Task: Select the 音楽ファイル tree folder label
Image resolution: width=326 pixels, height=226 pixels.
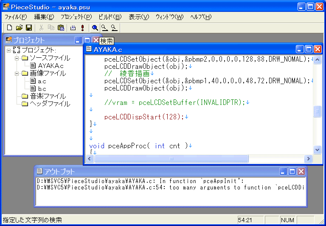Action: point(48,96)
